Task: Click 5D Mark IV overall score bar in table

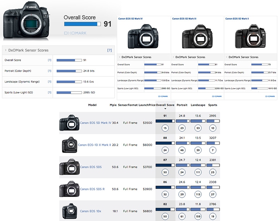Action: [x=165, y=121]
